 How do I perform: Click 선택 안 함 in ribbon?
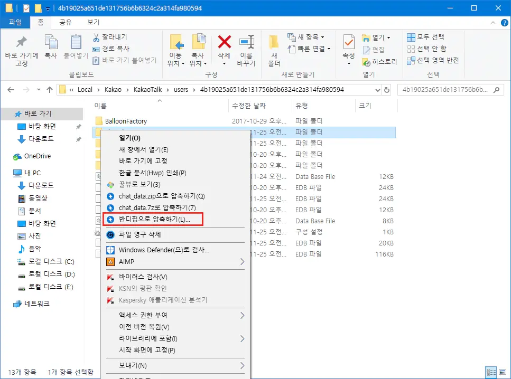pyautogui.click(x=426, y=49)
